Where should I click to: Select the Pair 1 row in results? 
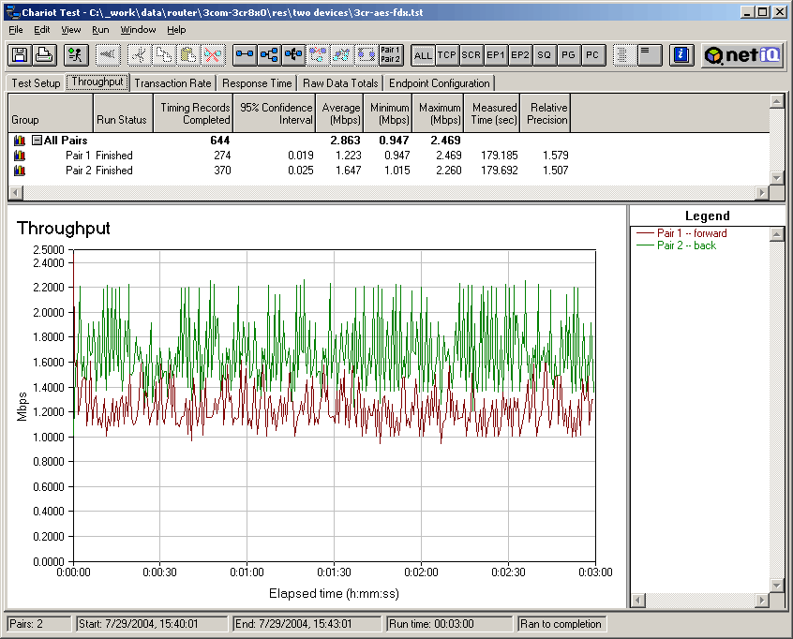pyautogui.click(x=78, y=156)
